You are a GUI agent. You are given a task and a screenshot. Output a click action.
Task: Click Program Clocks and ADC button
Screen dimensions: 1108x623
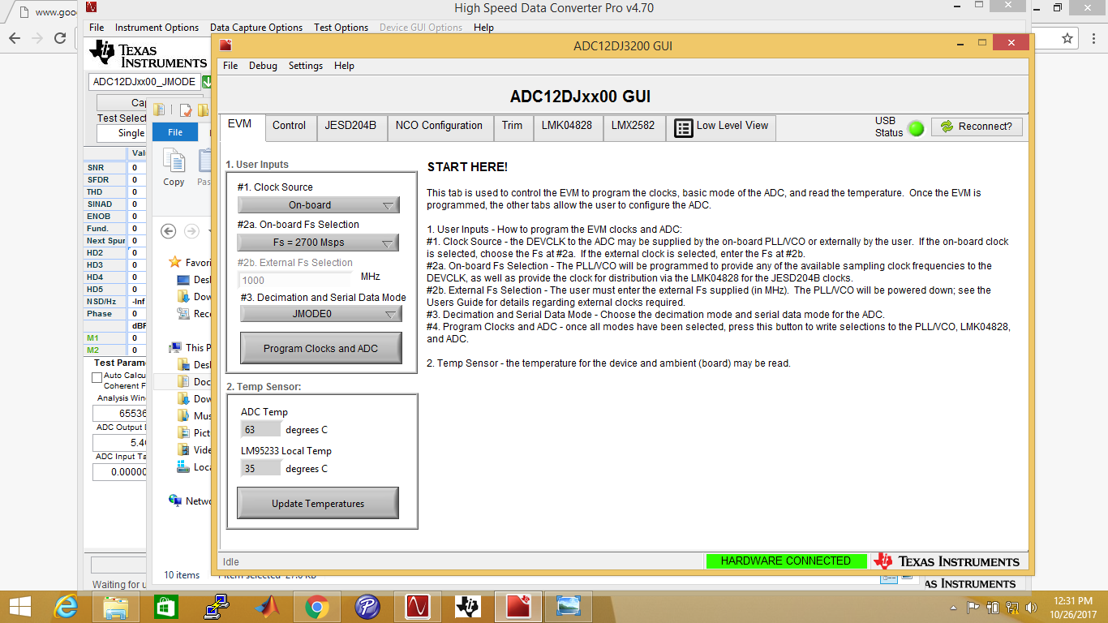click(x=320, y=349)
